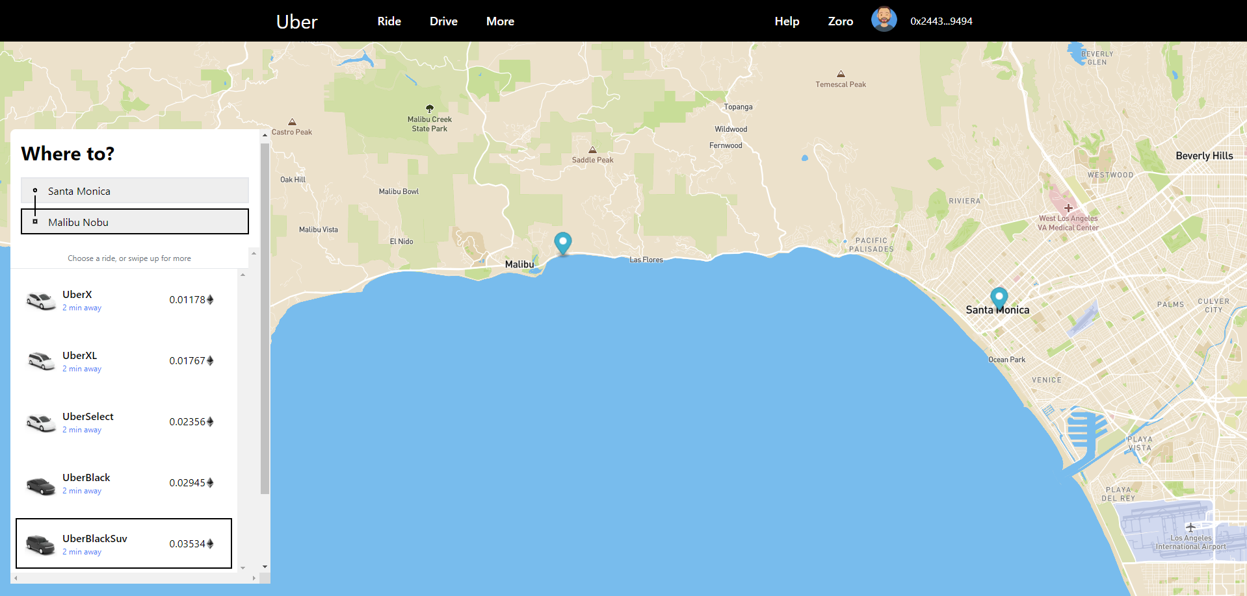The image size is (1247, 596).
Task: Click the UberX white car icon
Action: [x=41, y=301]
